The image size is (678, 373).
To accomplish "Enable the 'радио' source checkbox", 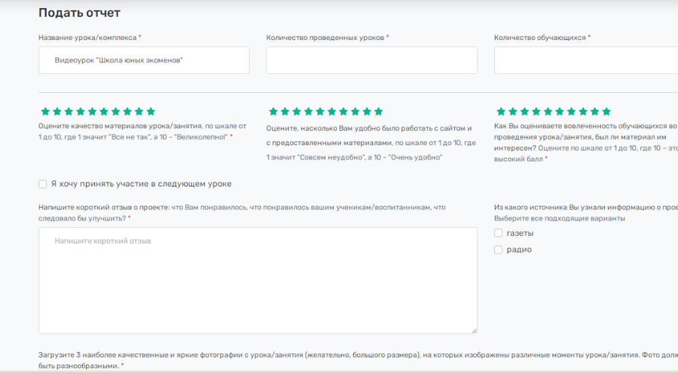I will click(x=498, y=250).
